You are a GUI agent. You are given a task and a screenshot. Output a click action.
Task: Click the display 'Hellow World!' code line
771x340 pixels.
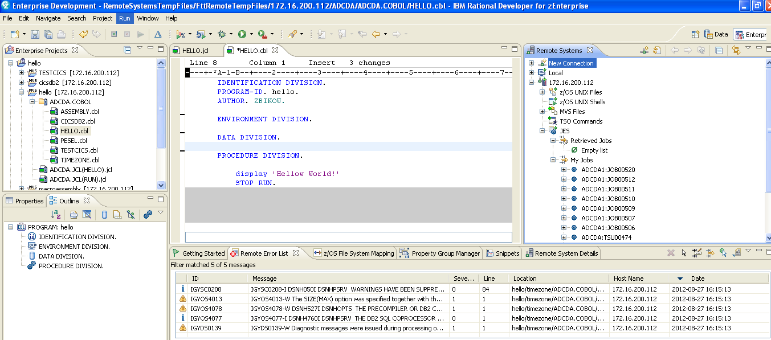(x=287, y=174)
